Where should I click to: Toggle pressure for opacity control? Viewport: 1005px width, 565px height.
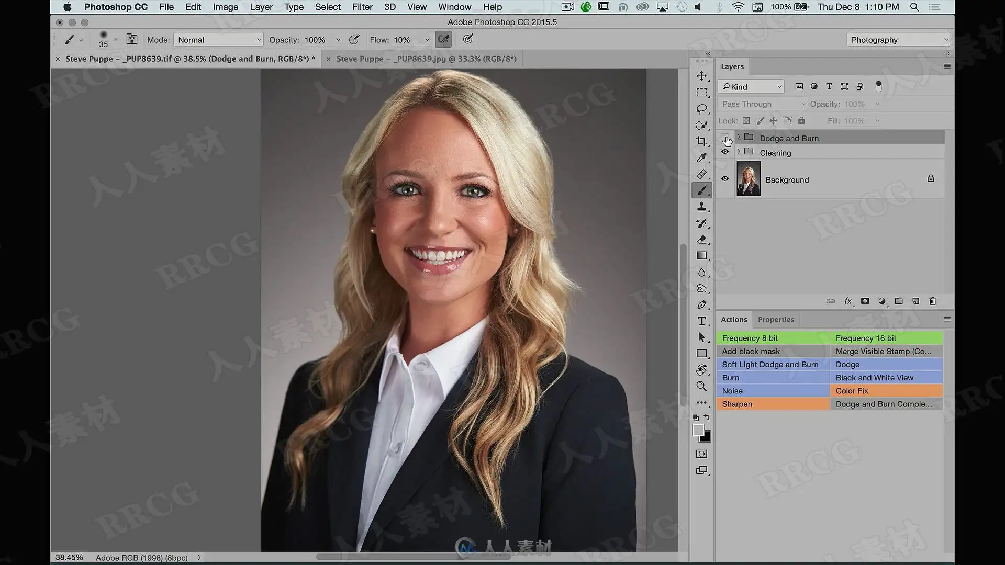pyautogui.click(x=354, y=39)
